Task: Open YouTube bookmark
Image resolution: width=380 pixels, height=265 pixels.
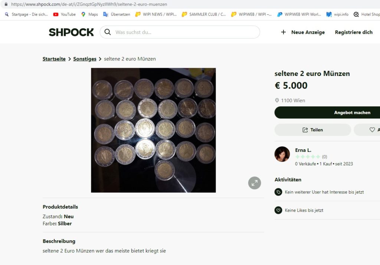Action: [x=64, y=14]
